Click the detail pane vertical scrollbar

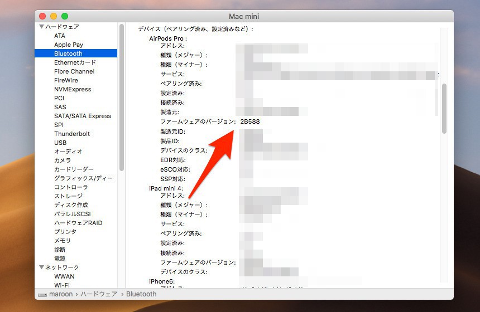tap(444, 109)
